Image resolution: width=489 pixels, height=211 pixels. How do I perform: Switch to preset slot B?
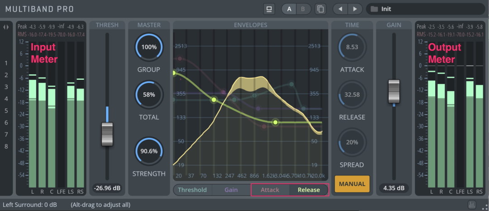pyautogui.click(x=303, y=9)
